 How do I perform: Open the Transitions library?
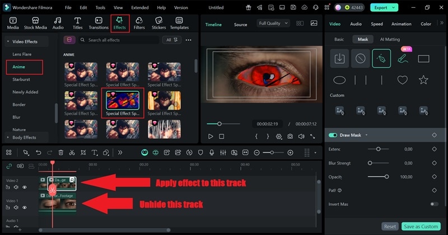[x=99, y=23]
